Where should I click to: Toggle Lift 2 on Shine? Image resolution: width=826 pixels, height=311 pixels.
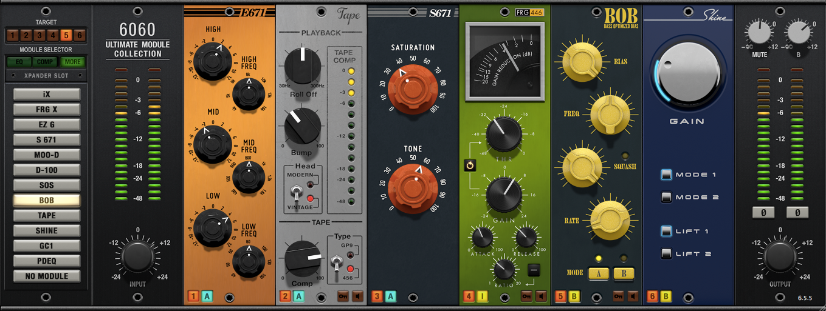click(x=667, y=254)
